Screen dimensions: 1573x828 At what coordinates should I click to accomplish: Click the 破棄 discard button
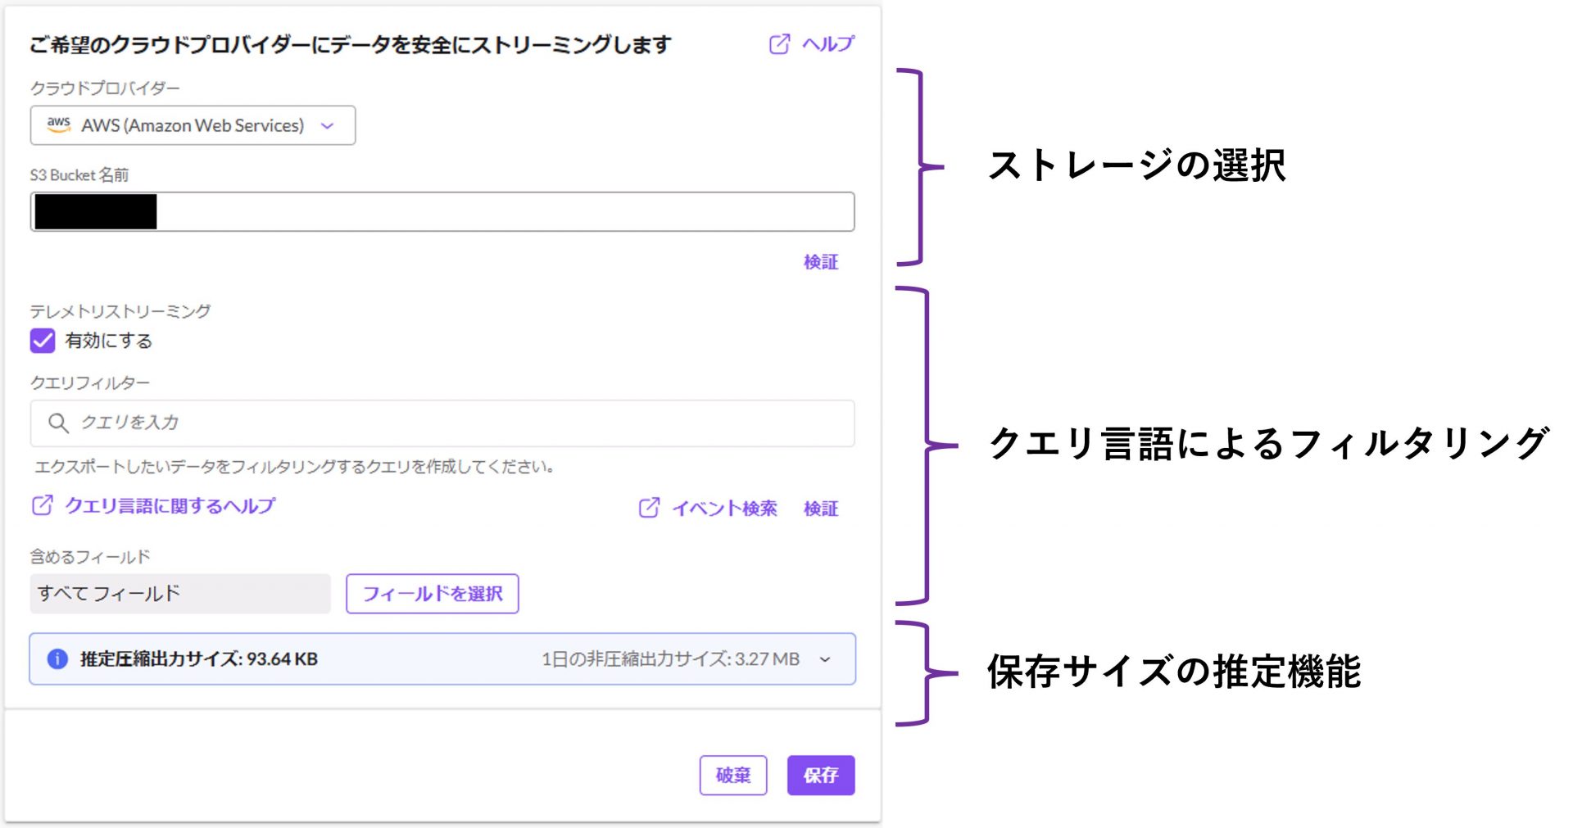(x=732, y=775)
